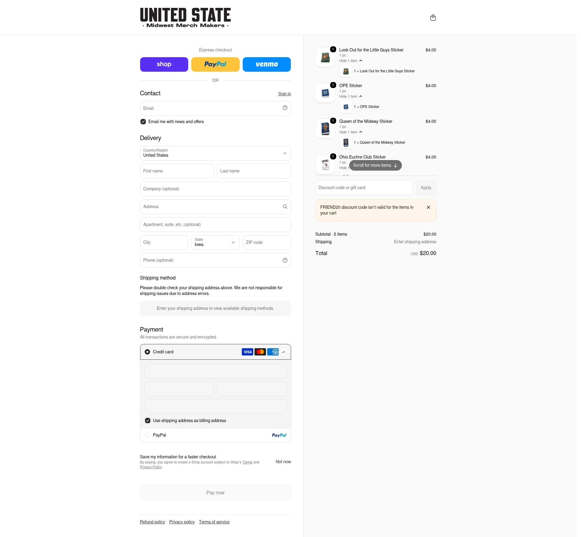Click the search icon in Address field
This screenshot has height=537, width=581.
coord(285,207)
